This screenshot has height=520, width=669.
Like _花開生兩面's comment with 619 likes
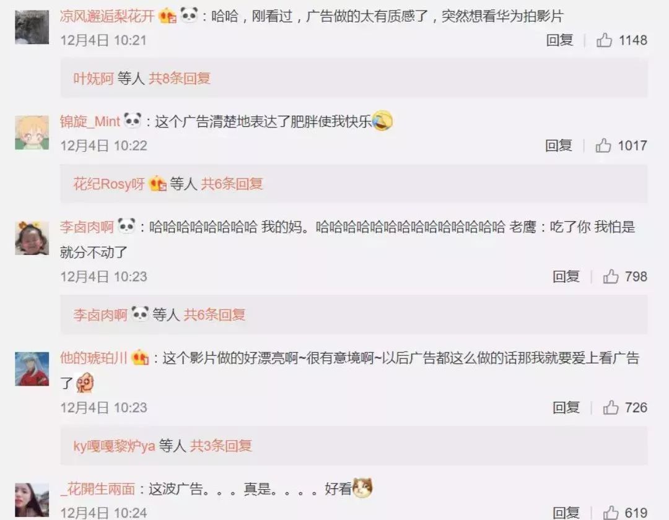click(611, 513)
